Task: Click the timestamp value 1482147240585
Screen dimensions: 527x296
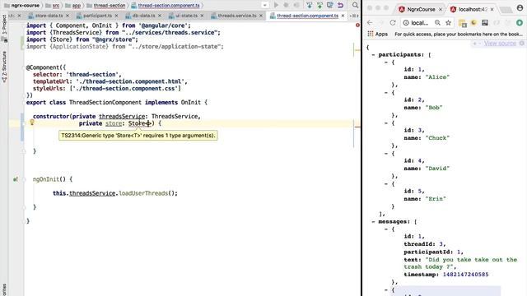Action: (465, 275)
